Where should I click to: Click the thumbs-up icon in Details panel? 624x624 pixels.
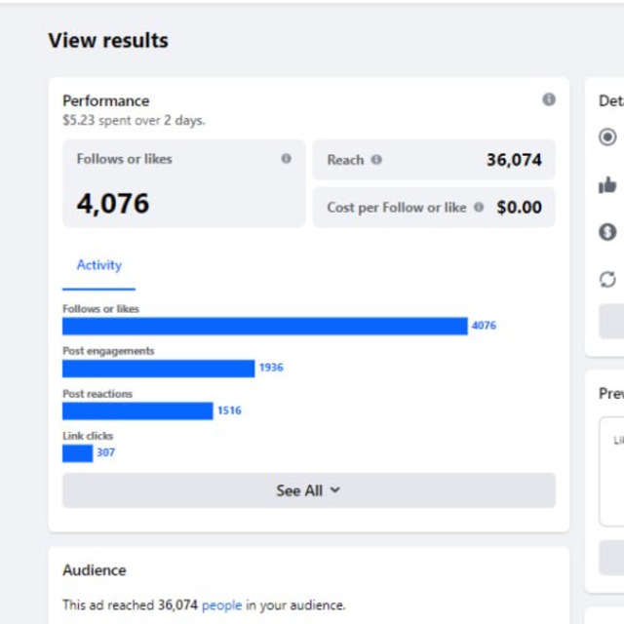pyautogui.click(x=607, y=184)
